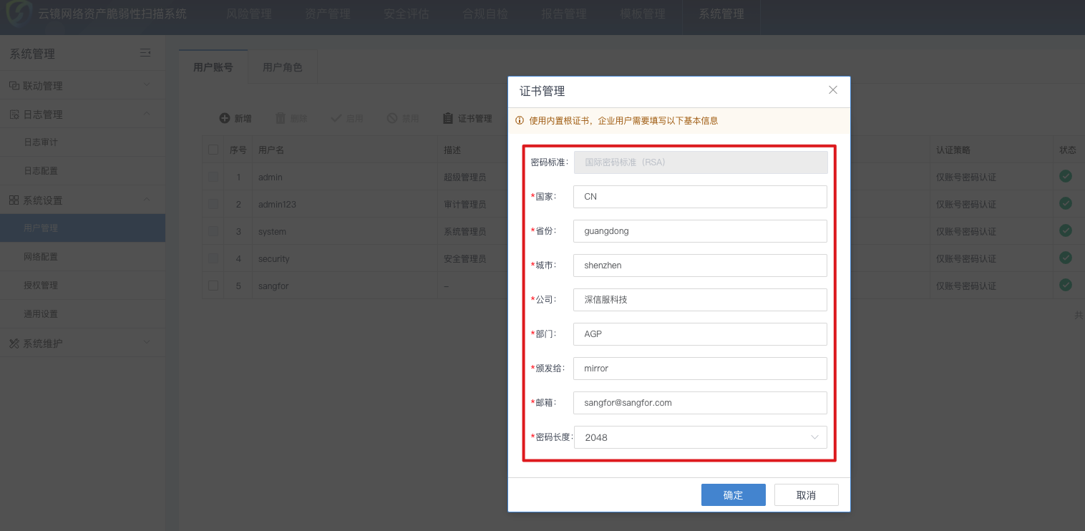
Task: Select 用户管理 in the sidebar
Action: tap(82, 228)
